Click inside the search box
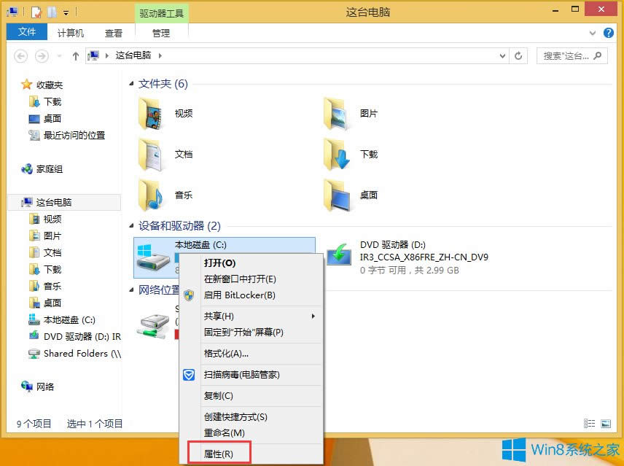 pyautogui.click(x=565, y=55)
